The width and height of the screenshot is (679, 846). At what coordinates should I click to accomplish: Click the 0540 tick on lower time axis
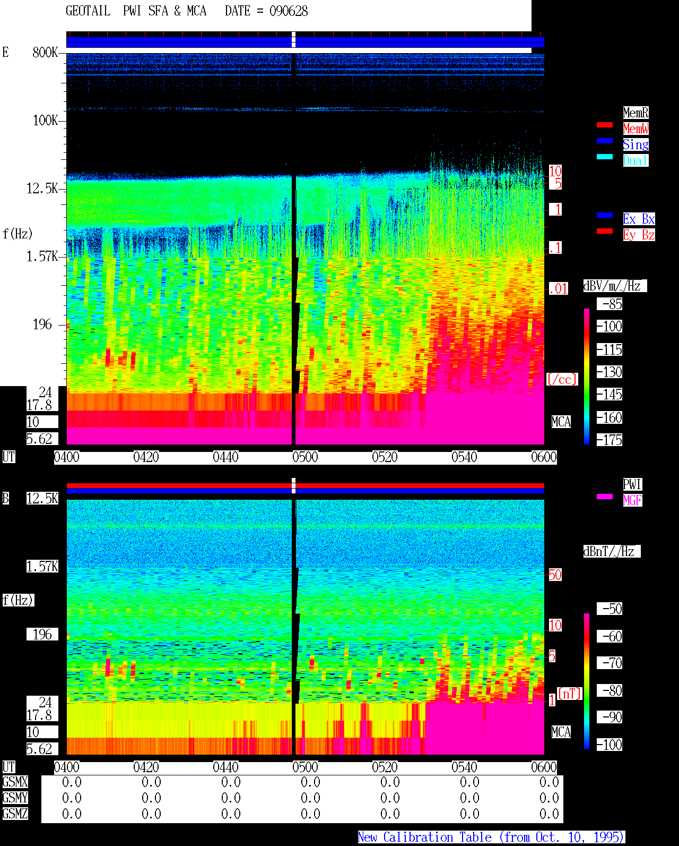tap(464, 767)
